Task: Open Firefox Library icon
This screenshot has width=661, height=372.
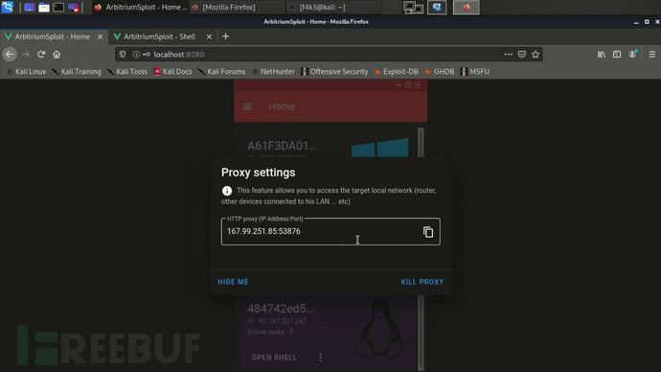Action: point(602,55)
